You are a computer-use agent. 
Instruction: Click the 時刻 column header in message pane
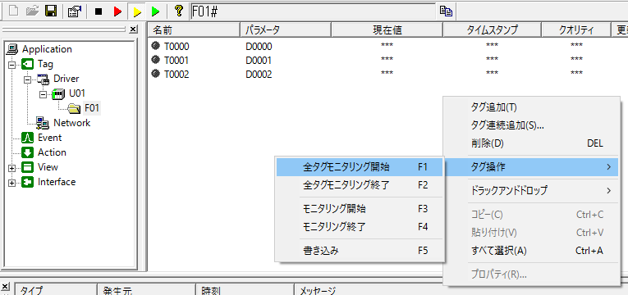tap(245, 290)
